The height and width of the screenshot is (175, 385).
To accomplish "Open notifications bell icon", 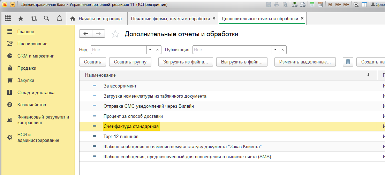I will (59, 19).
